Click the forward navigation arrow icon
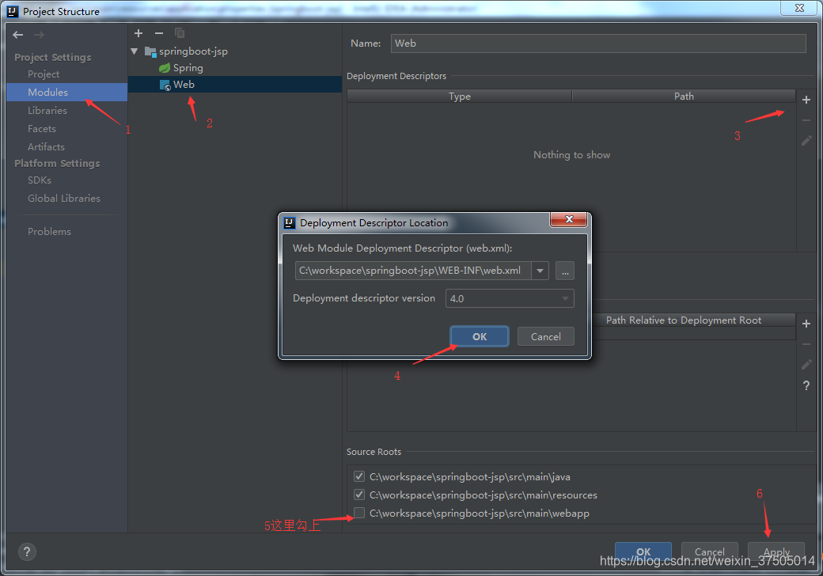This screenshot has height=576, width=823. tap(39, 35)
